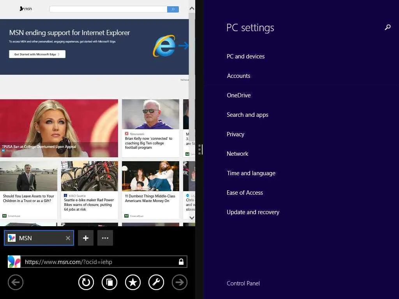Open Privacy settings
The width and height of the screenshot is (399, 299).
point(235,134)
